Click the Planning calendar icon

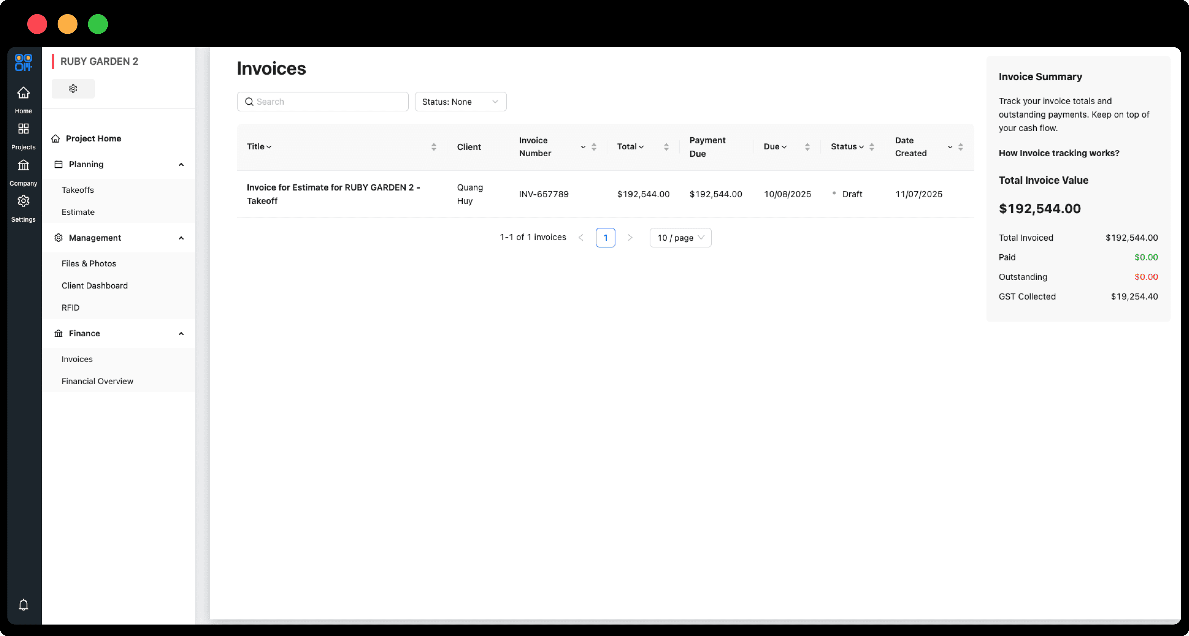coord(58,164)
